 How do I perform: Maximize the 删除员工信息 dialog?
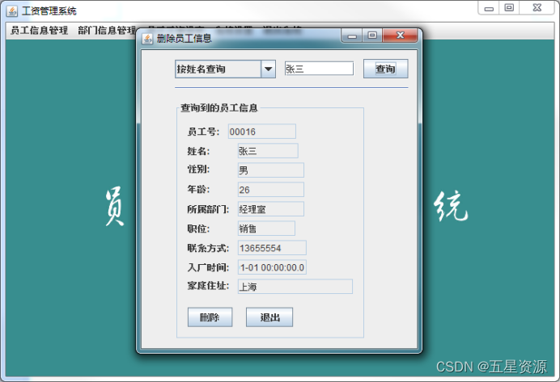pyautogui.click(x=372, y=36)
